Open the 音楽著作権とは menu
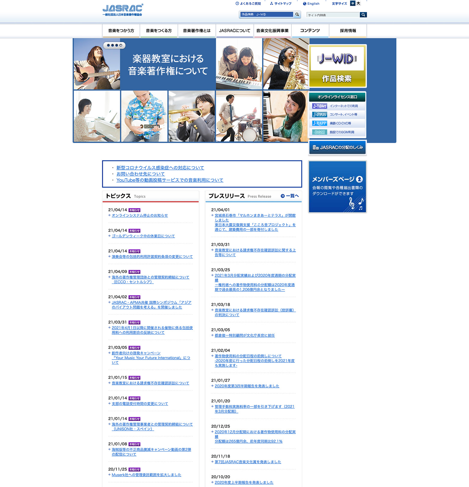 [x=197, y=31]
